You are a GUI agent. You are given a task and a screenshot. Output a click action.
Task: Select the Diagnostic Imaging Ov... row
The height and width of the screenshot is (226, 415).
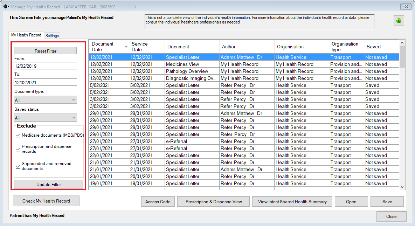244,78
